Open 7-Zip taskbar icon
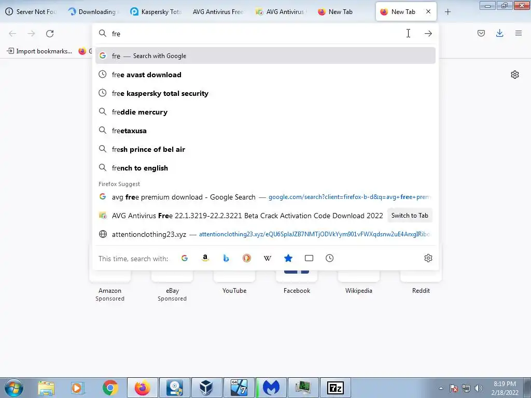Viewport: 531px width, 398px height. click(x=336, y=388)
